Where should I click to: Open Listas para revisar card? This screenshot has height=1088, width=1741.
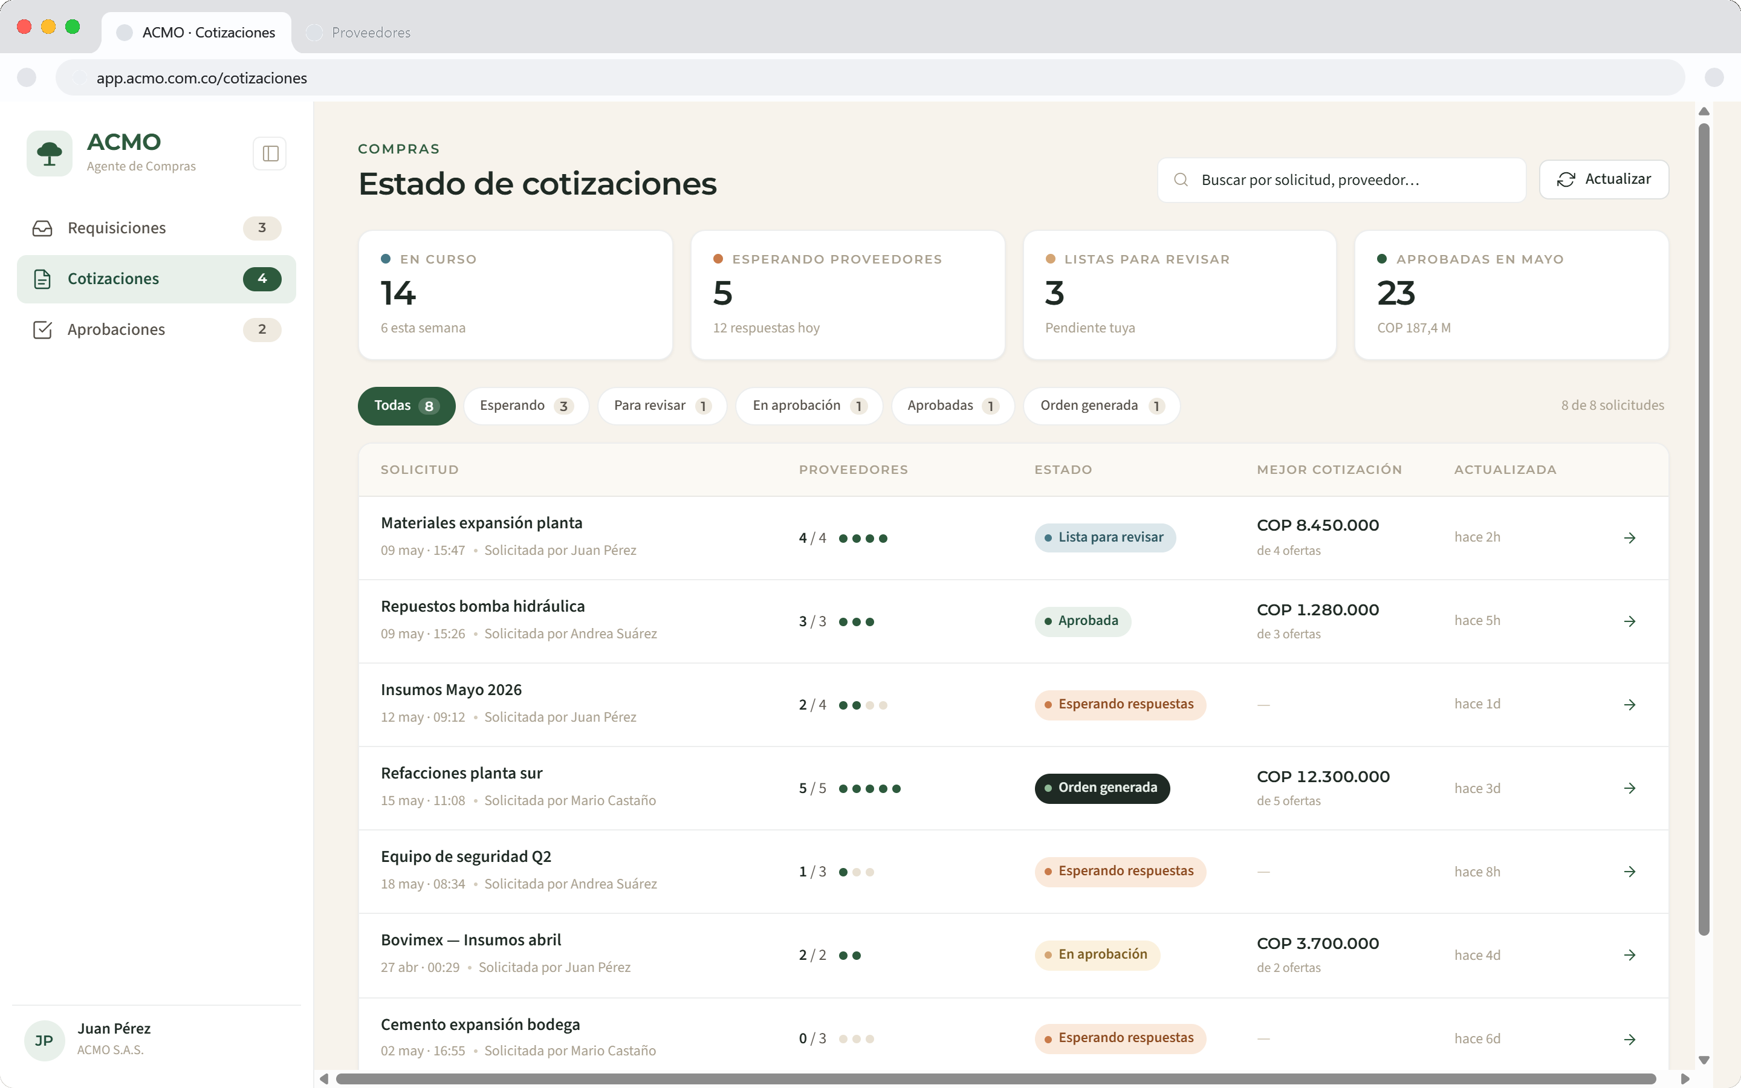click(x=1180, y=295)
